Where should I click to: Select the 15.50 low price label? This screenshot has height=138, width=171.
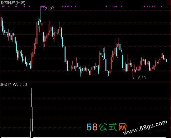point(141,78)
